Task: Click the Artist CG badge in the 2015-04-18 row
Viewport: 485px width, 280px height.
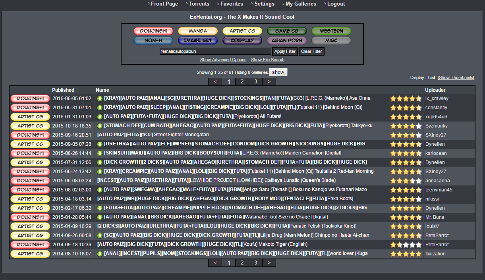Action: [30, 199]
